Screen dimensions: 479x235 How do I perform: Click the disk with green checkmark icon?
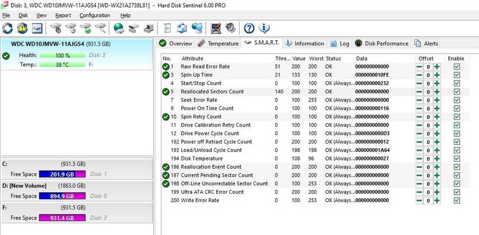[x=86, y=28]
